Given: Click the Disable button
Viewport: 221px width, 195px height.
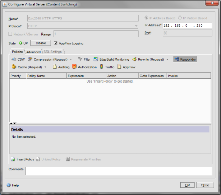Looking at the screenshot, I should [x=41, y=43].
